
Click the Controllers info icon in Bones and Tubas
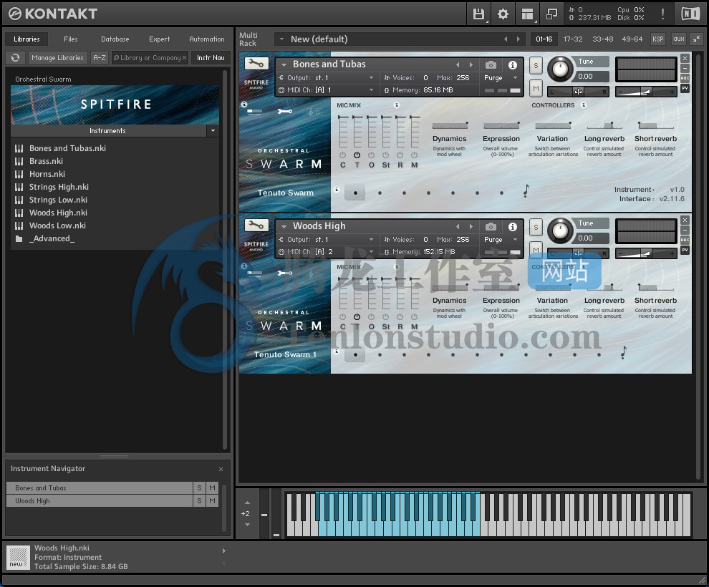584,105
